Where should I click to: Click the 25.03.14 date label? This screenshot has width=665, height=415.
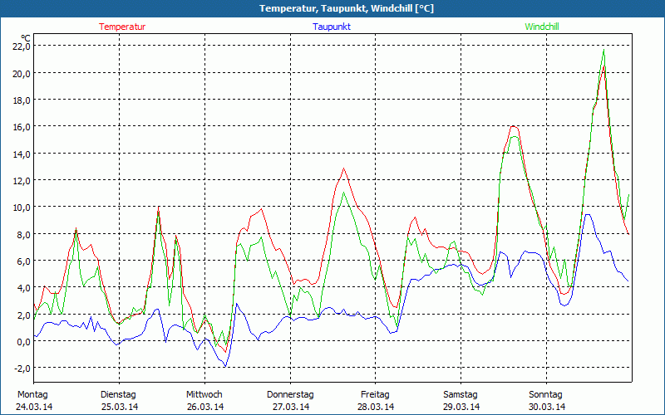[x=120, y=407]
